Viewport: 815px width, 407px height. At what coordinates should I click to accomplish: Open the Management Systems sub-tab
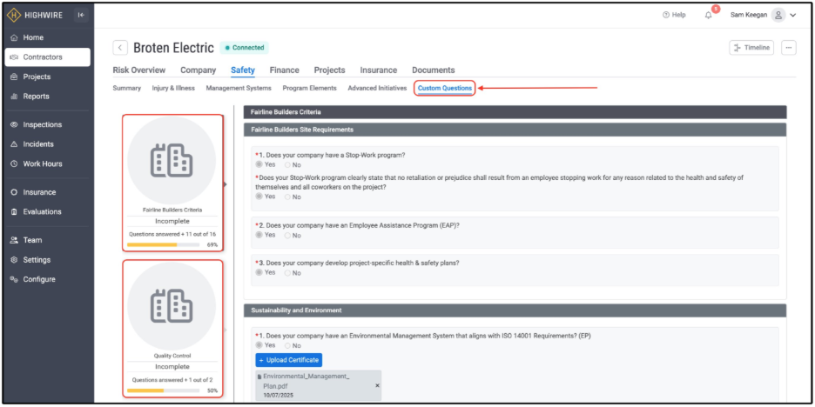click(239, 88)
